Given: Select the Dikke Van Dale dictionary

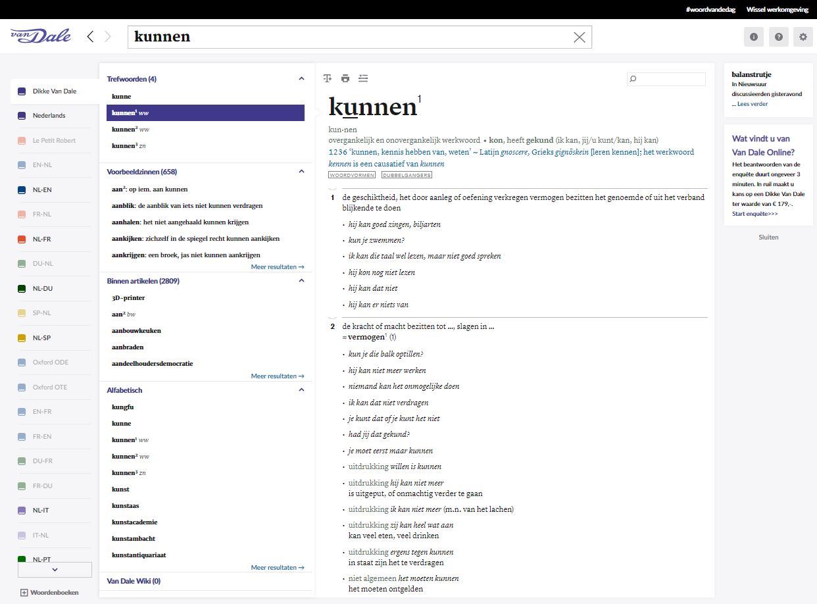Looking at the screenshot, I should [x=54, y=91].
